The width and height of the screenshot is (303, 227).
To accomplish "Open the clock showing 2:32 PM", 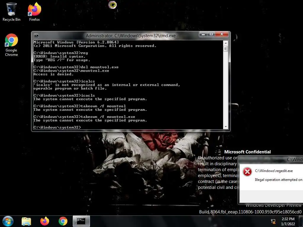I will [x=288, y=221].
